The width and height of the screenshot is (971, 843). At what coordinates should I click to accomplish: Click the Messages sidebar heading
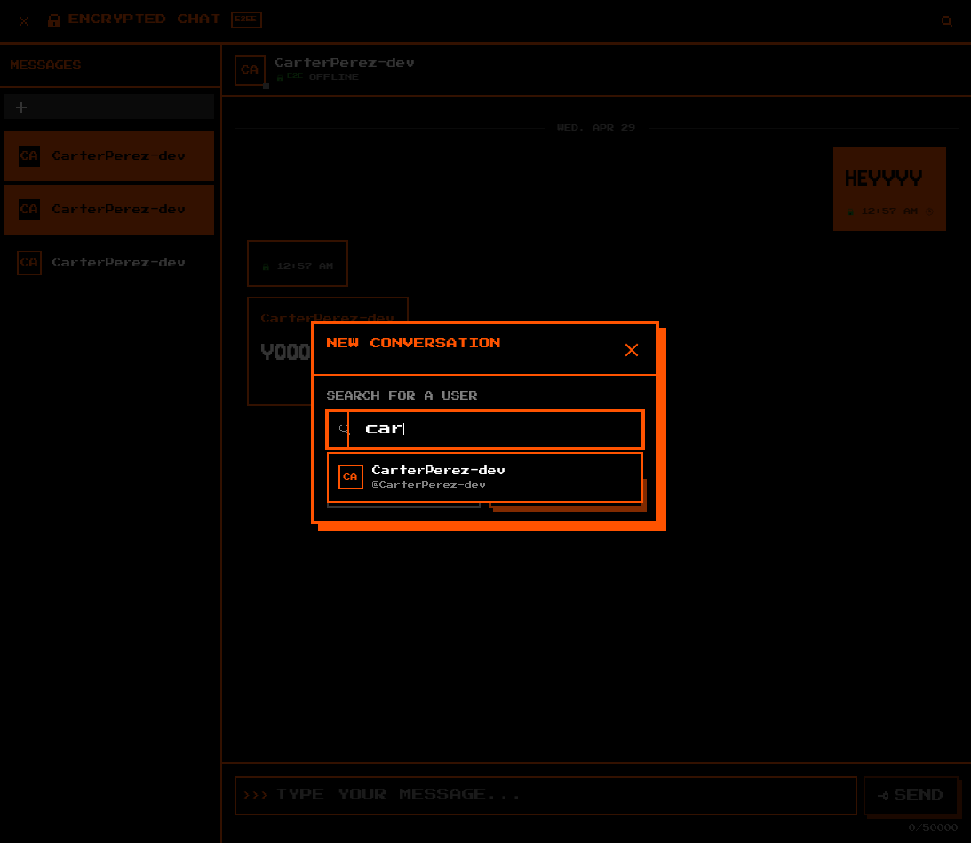45,65
